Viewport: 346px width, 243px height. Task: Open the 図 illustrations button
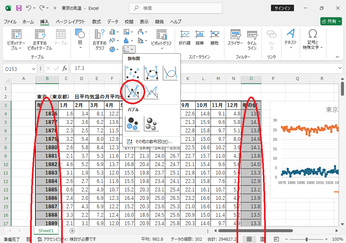tap(80, 39)
